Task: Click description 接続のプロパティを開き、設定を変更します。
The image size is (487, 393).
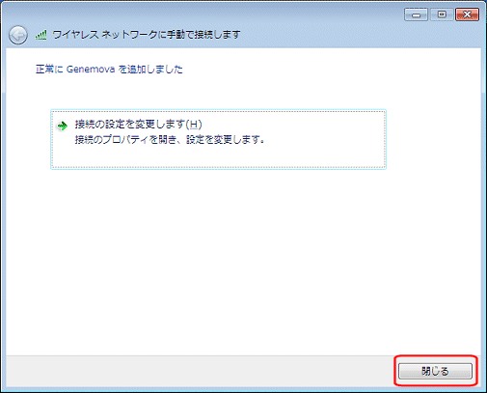Action: (x=170, y=140)
